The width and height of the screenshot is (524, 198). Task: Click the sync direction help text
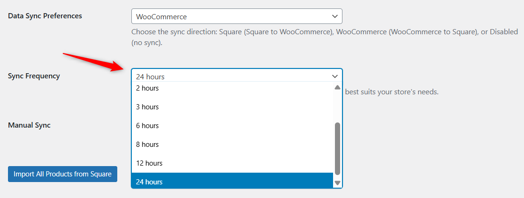click(325, 38)
